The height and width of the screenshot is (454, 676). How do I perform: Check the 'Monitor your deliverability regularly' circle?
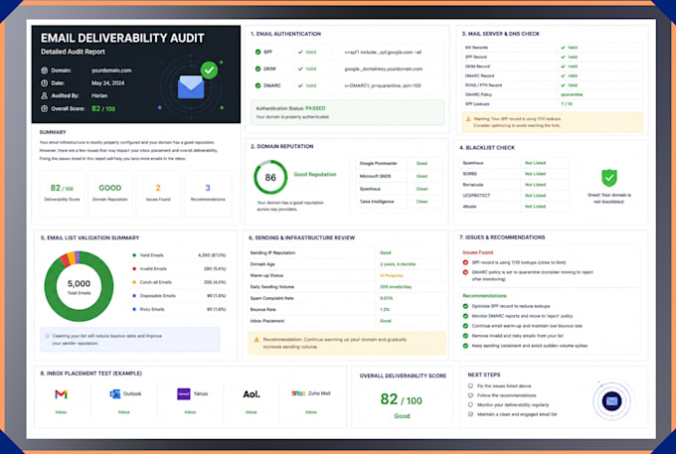click(x=471, y=405)
